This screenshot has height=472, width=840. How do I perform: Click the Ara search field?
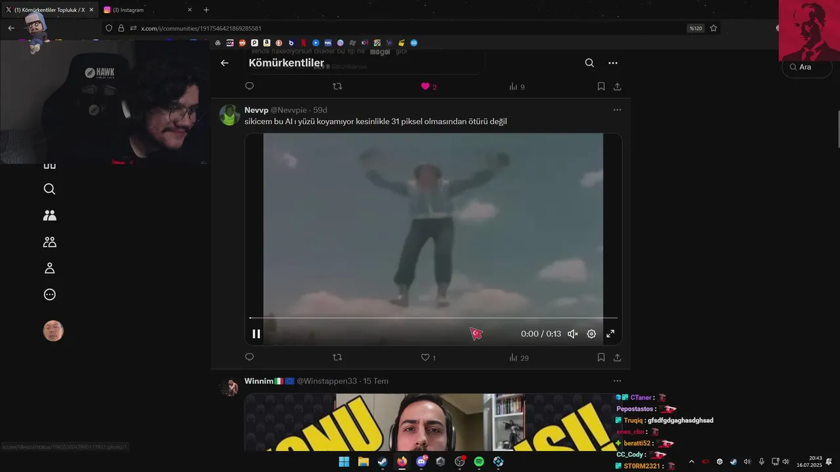(x=807, y=67)
